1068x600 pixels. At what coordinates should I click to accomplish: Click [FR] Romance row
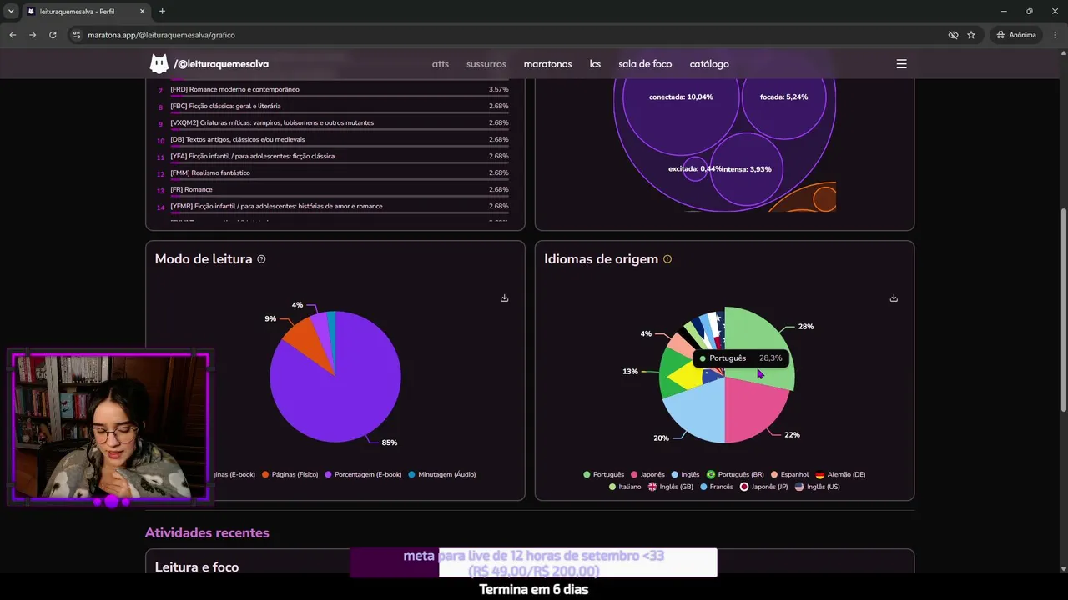334,190
